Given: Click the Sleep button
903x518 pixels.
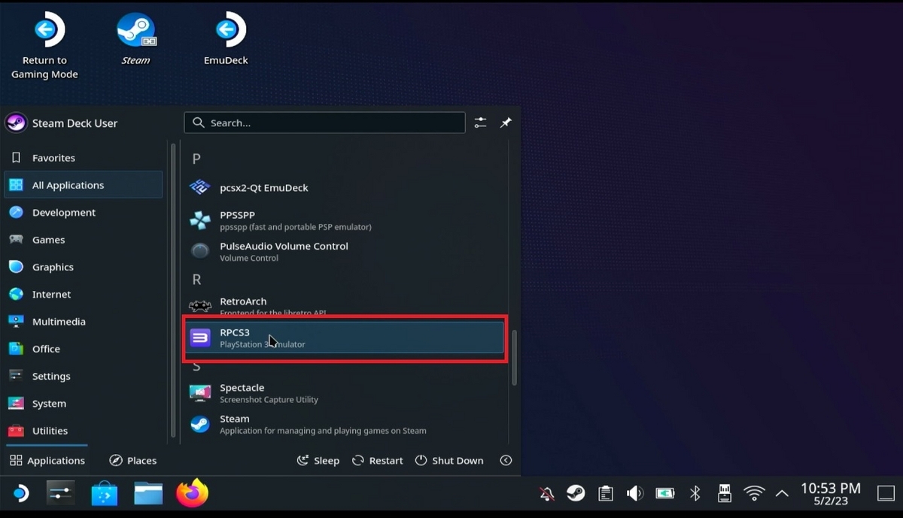Looking at the screenshot, I should click(x=318, y=460).
